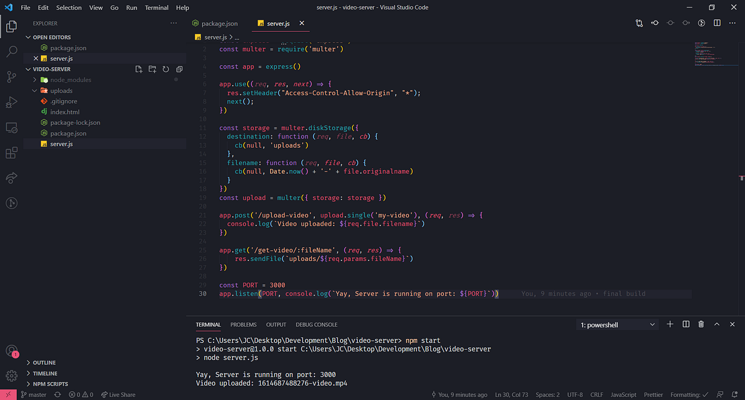Refresh the Explorer file tree
The height and width of the screenshot is (400, 745).
click(166, 69)
